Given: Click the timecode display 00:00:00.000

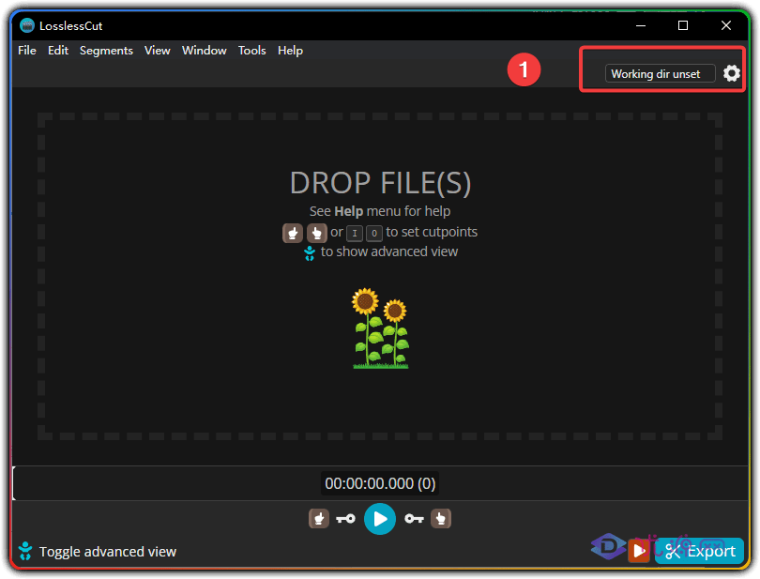Looking at the screenshot, I should click(x=379, y=483).
